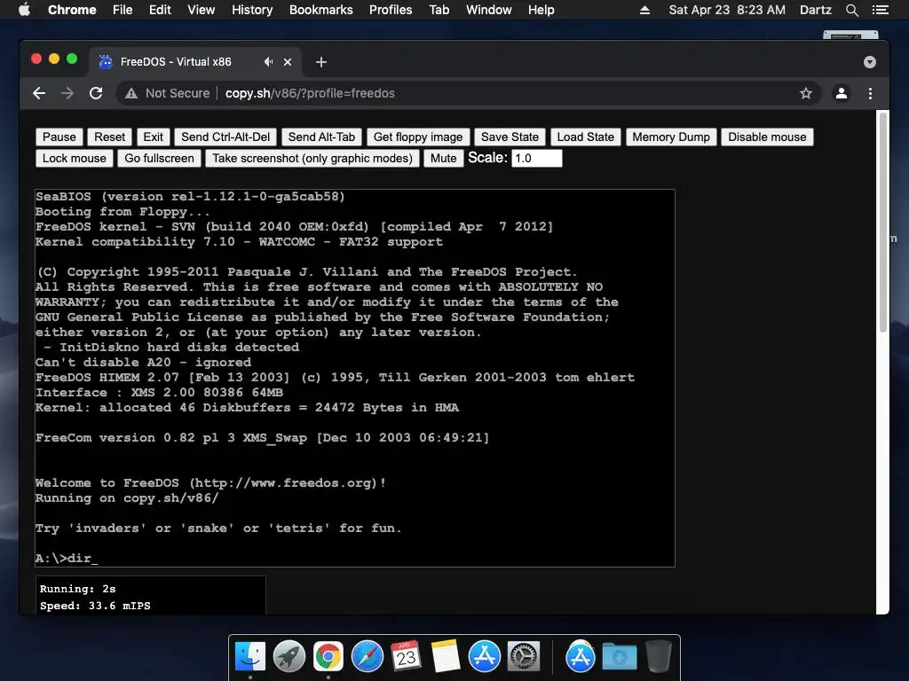Viewport: 909px width, 681px height.
Task: Click the Dartz user name in menu bar
Action: (815, 10)
